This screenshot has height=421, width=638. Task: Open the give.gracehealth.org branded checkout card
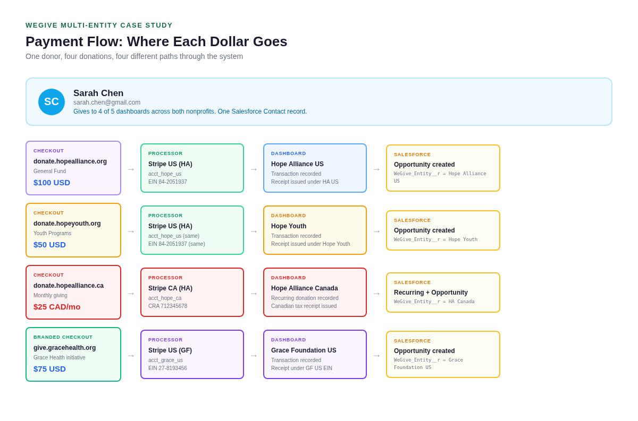[73, 354]
